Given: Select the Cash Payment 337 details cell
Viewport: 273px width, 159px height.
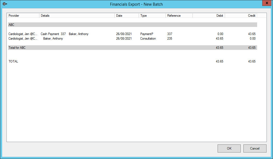Looking at the screenshot, I should pos(65,34).
